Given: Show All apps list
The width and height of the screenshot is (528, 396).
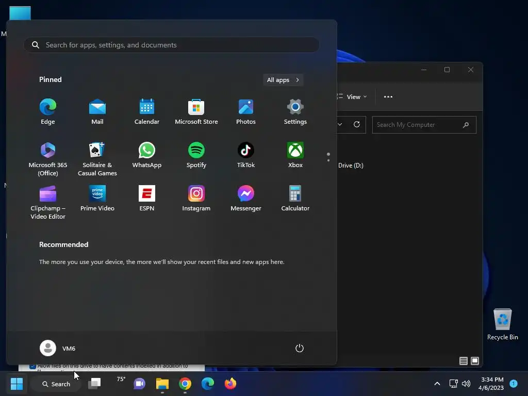Looking at the screenshot, I should point(283,80).
